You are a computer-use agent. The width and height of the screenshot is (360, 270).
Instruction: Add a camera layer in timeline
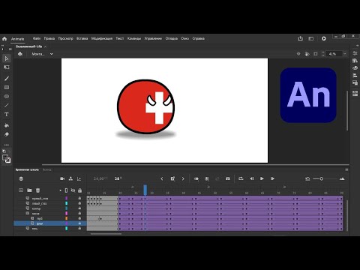[x=62, y=178]
